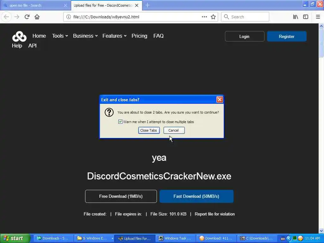Screen dimensions: 324x243
Task: Restore down the browser window
Action: pos(313,4)
